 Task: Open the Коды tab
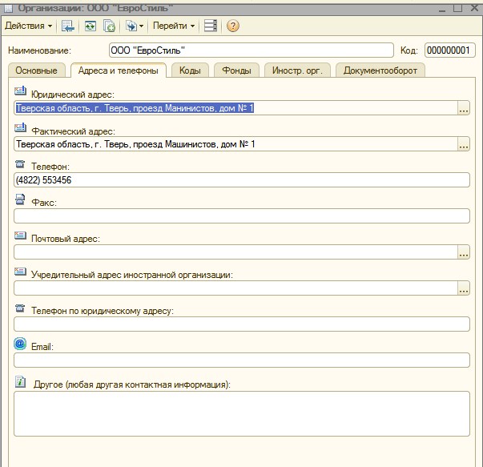tap(190, 70)
